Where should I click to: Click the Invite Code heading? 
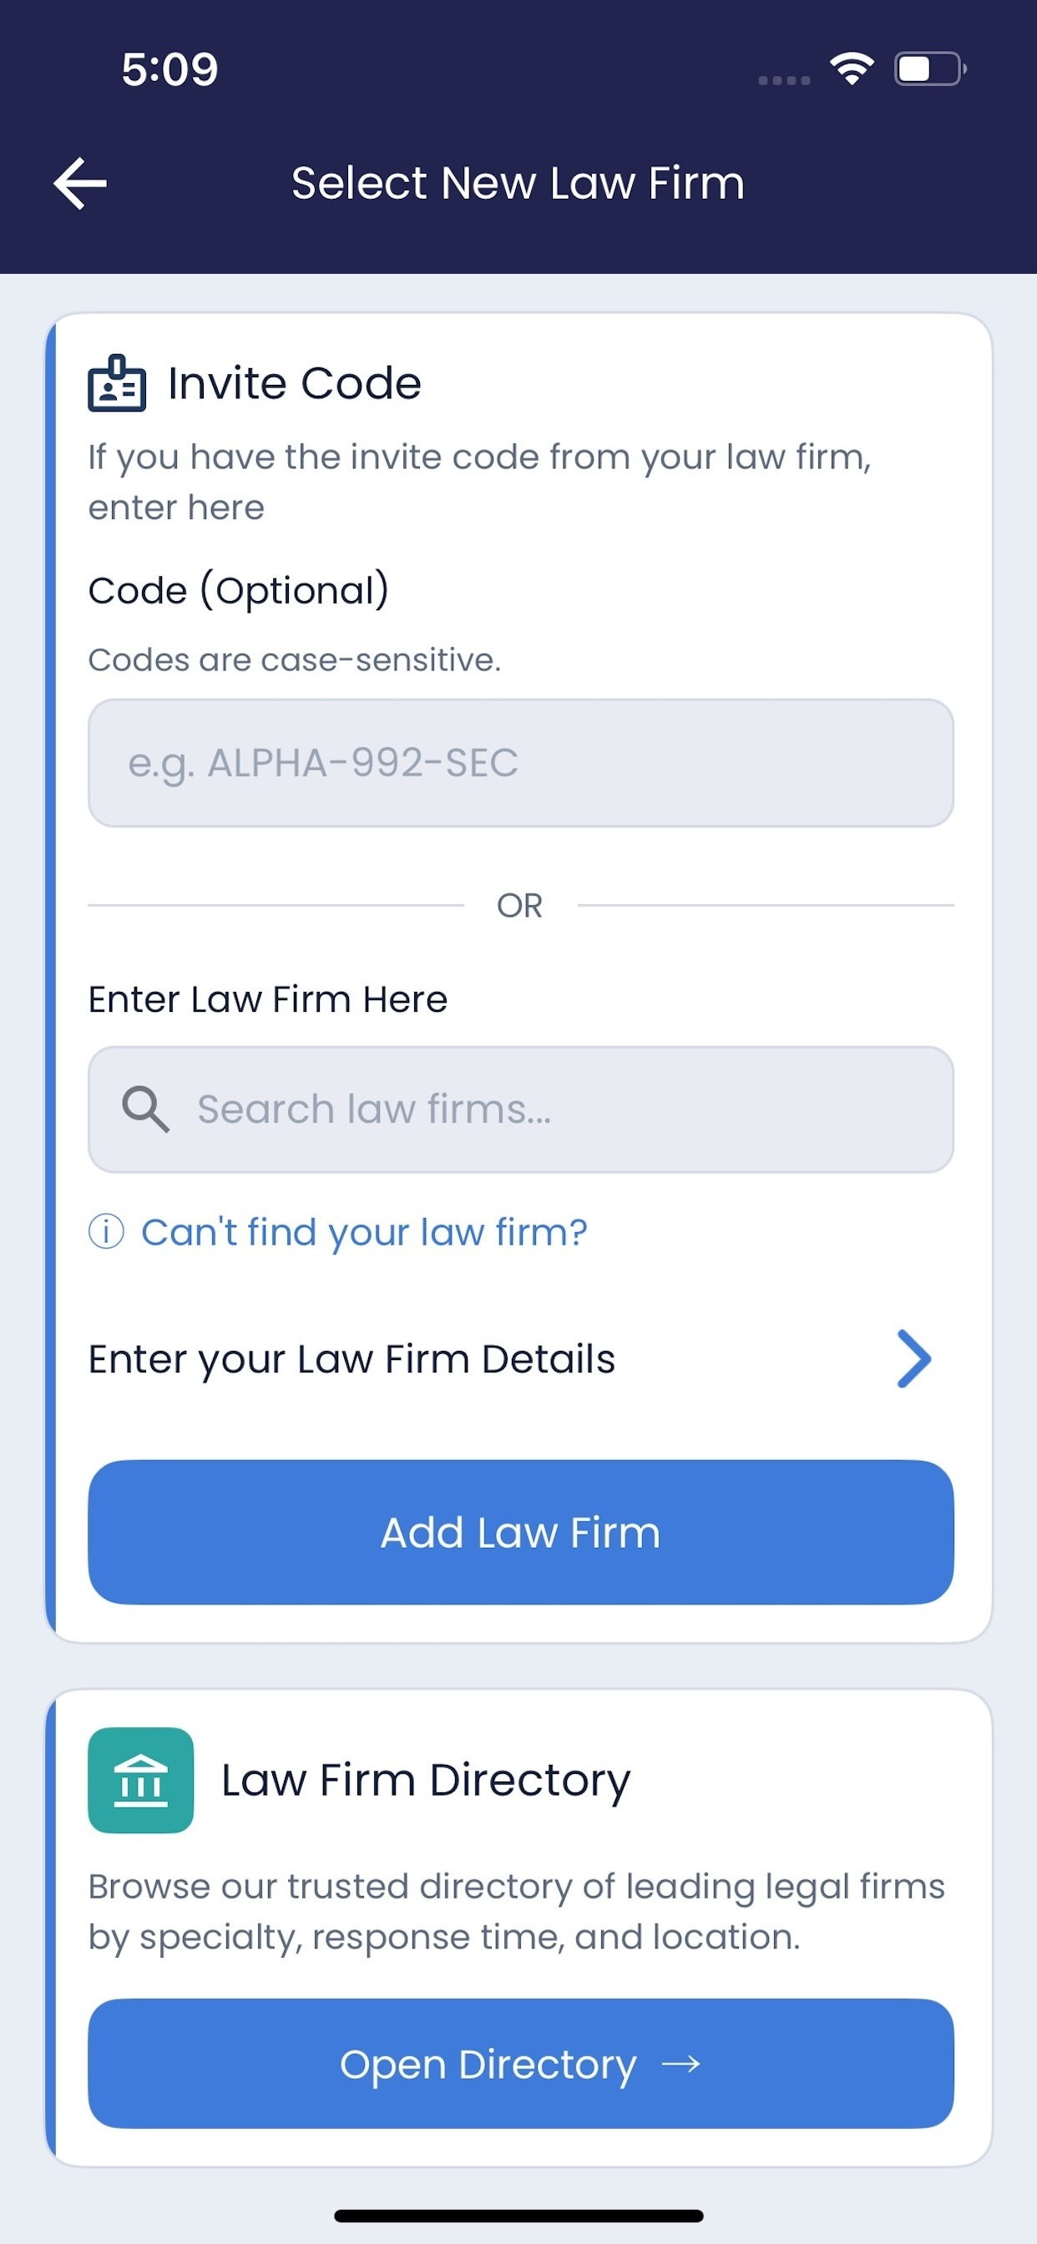[295, 382]
